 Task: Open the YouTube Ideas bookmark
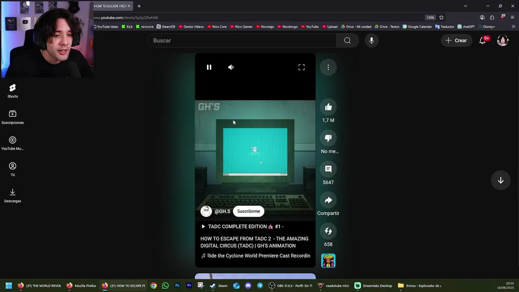point(106,27)
